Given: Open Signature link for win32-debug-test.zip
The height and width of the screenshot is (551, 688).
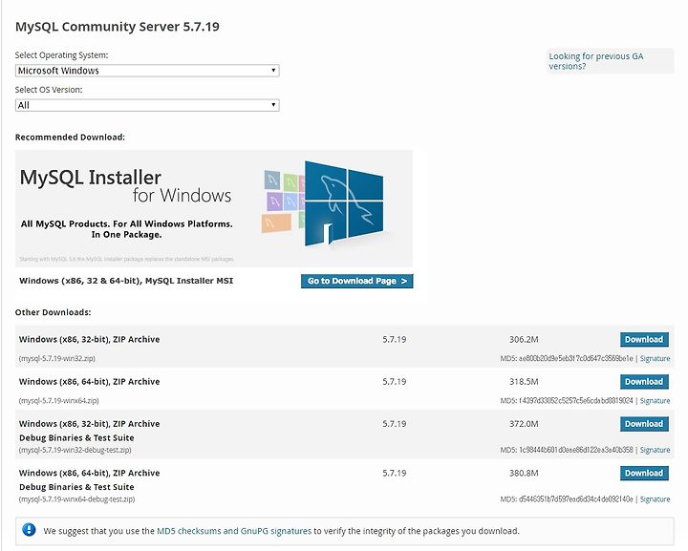Looking at the screenshot, I should coord(655,450).
